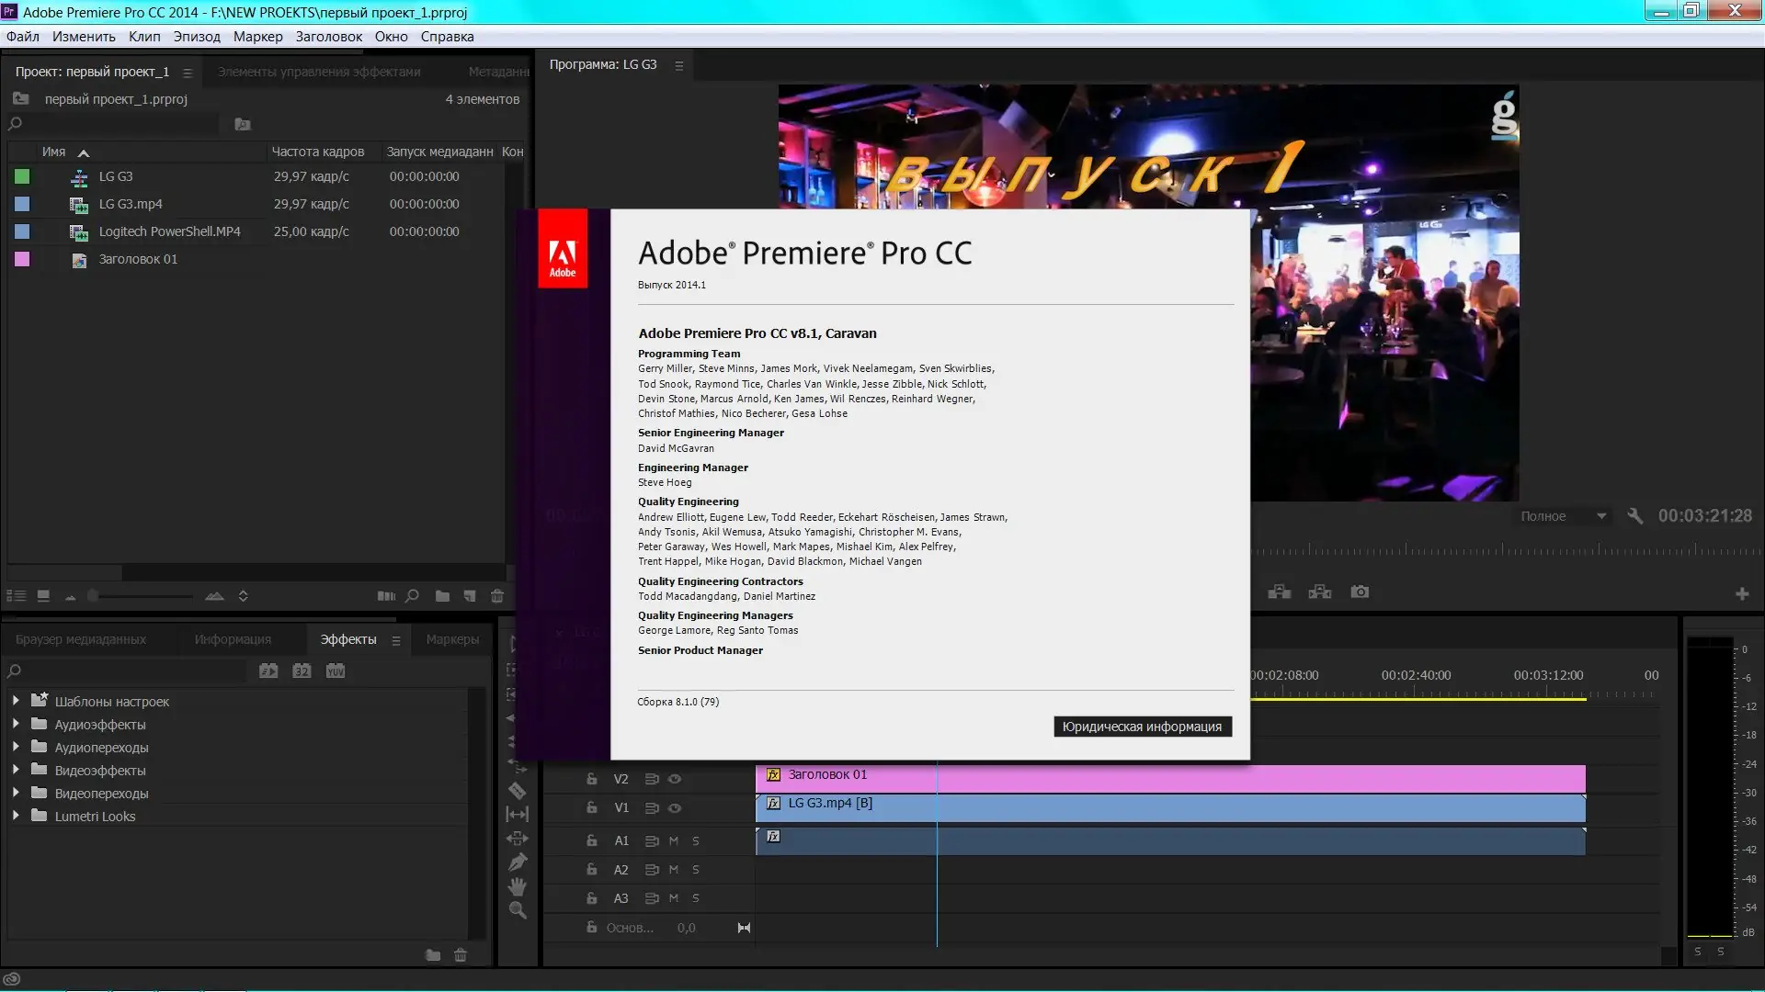The height and width of the screenshot is (992, 1765).
Task: Select the Pen tool
Action: pyautogui.click(x=518, y=862)
